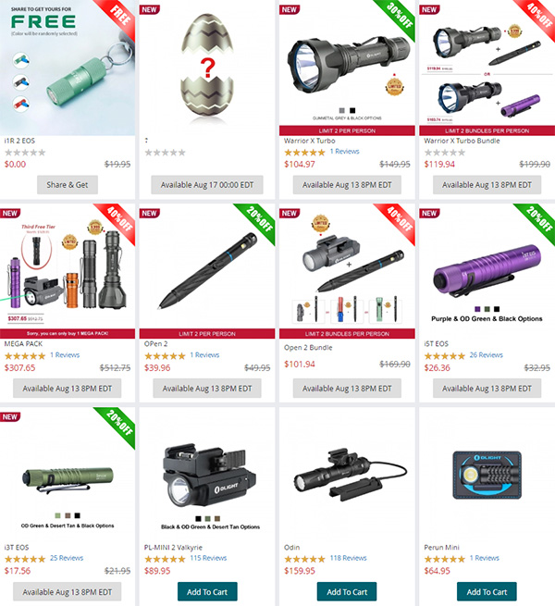The image size is (555, 606).
Task: Click the i3T EOS star rating
Action: coord(25,559)
